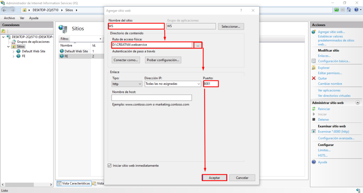The height and width of the screenshot is (193, 363).
Task: Click the Seleccionar... button
Action: coord(231,26)
